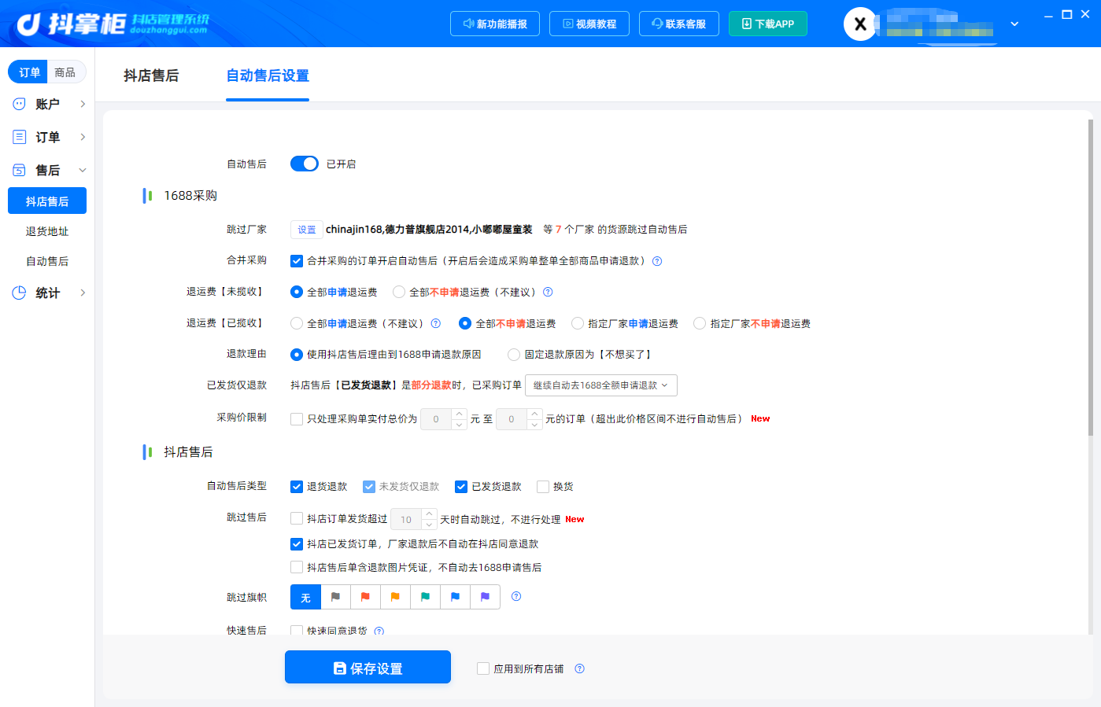Click the 订单 sidebar list icon

[19, 137]
